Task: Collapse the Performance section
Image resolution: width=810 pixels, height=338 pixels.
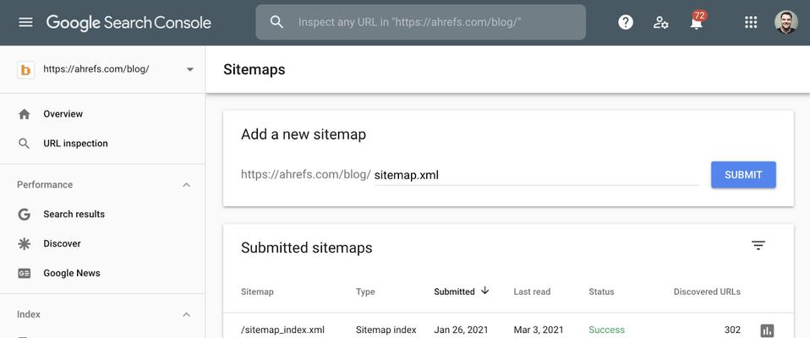Action: tap(187, 185)
